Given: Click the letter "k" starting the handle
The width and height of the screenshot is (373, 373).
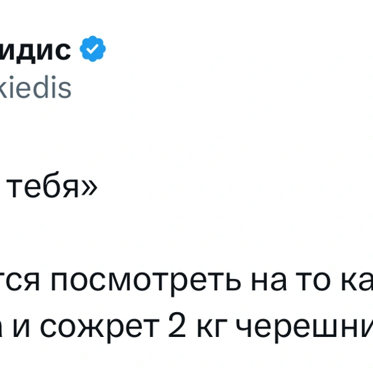Looking at the screenshot, I should [5, 89].
